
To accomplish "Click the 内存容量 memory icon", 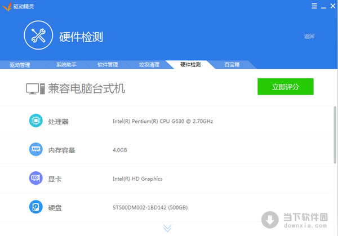I will click(x=36, y=149).
